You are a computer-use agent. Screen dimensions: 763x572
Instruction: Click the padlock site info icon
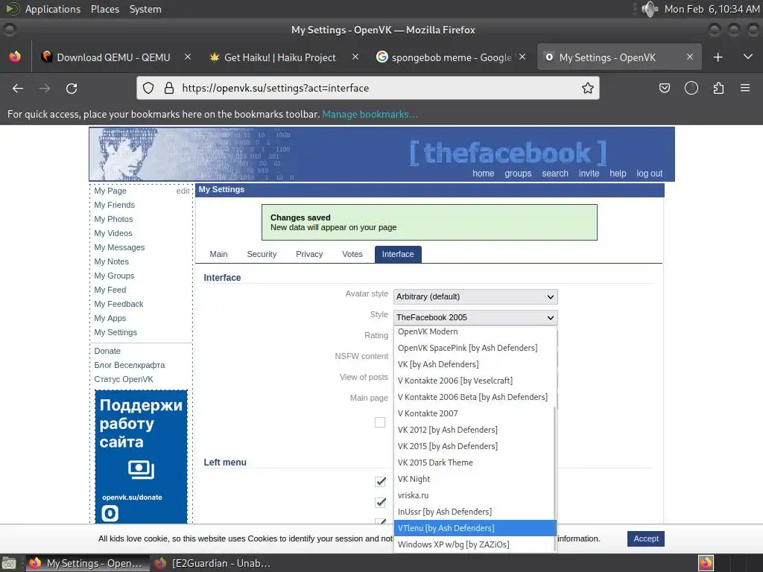[x=169, y=88]
